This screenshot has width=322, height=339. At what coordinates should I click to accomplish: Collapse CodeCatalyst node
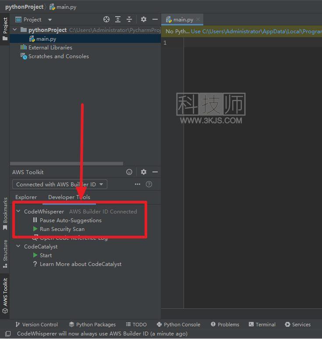18,246
